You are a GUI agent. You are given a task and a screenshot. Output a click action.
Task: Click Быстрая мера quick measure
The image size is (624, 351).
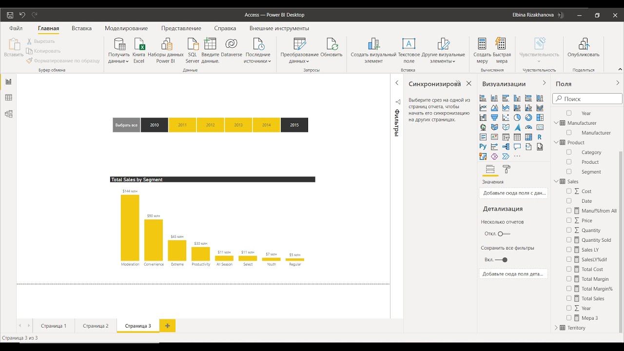tap(502, 51)
